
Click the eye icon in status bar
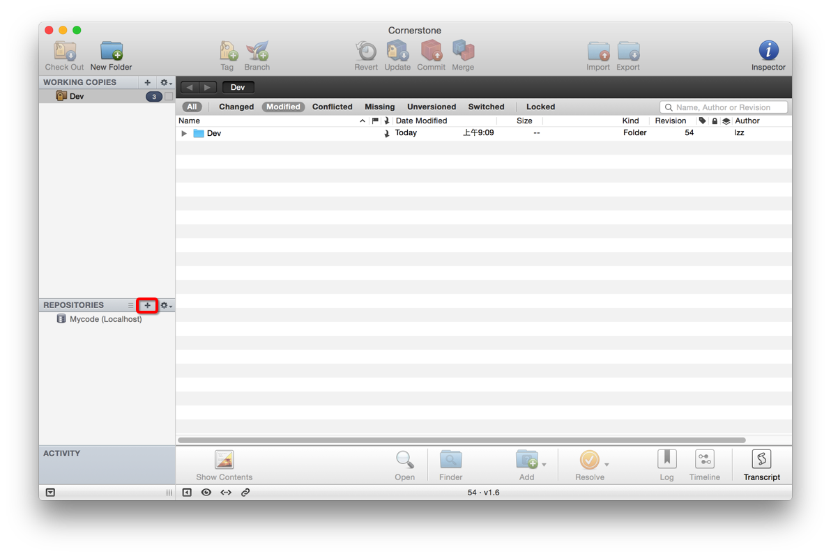tap(206, 493)
